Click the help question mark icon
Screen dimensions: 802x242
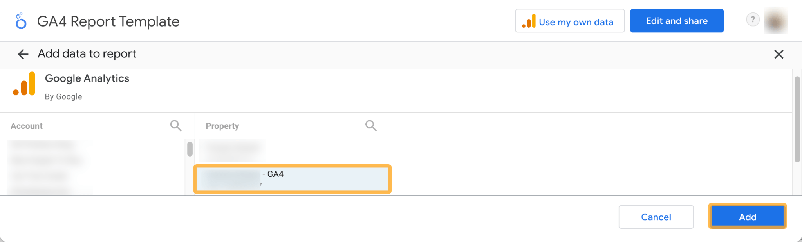tap(753, 19)
